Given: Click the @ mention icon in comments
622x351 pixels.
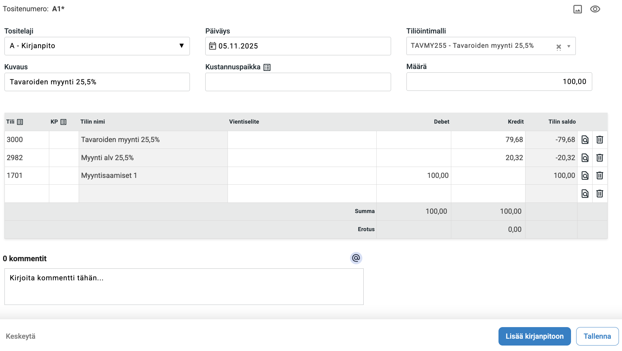Looking at the screenshot, I should [356, 258].
